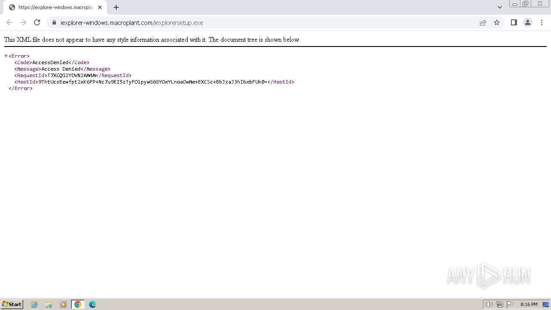Open the volume control in tray
551x310 pixels.
click(489, 304)
